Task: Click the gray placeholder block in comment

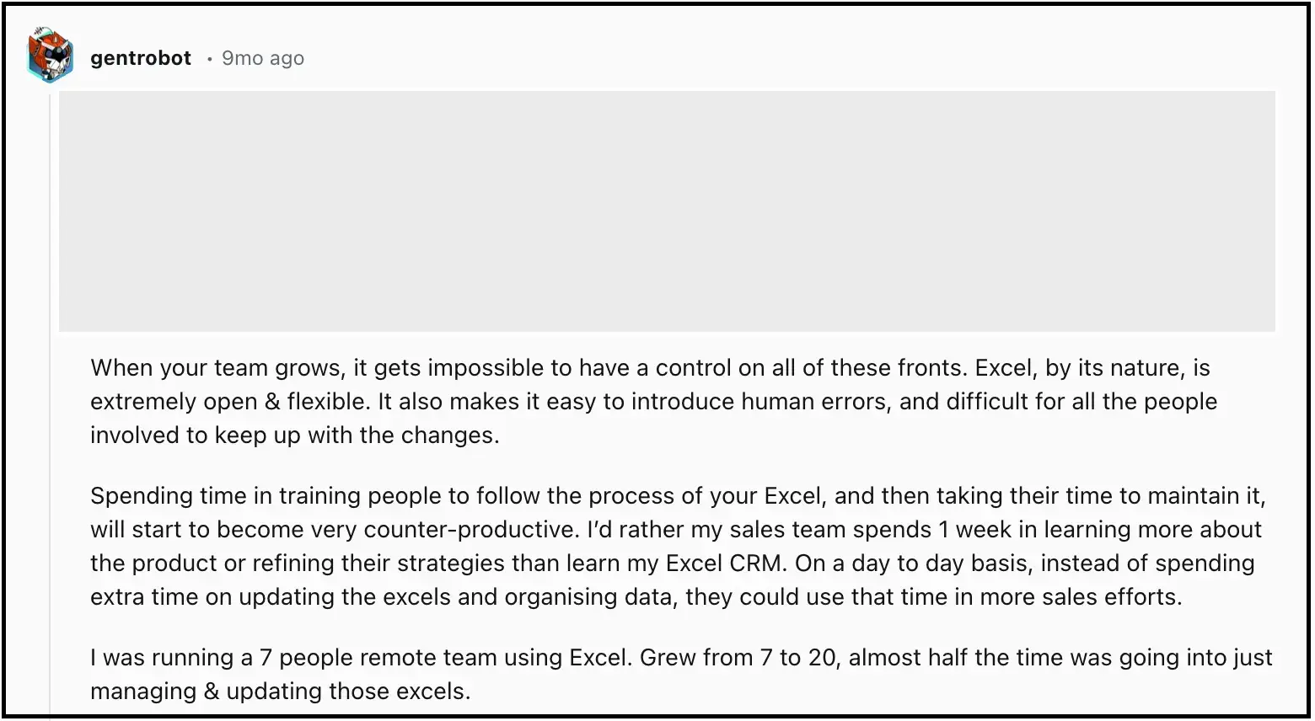Action: pyautogui.click(x=666, y=211)
